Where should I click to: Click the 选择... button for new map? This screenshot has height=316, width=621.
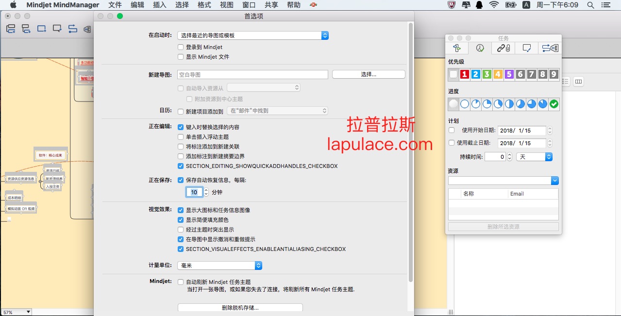(x=369, y=74)
